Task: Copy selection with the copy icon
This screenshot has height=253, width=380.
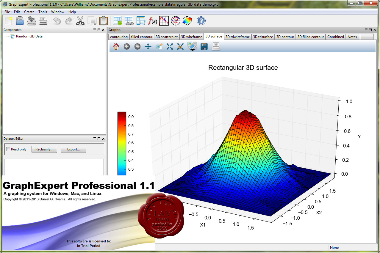Action: click(92, 21)
